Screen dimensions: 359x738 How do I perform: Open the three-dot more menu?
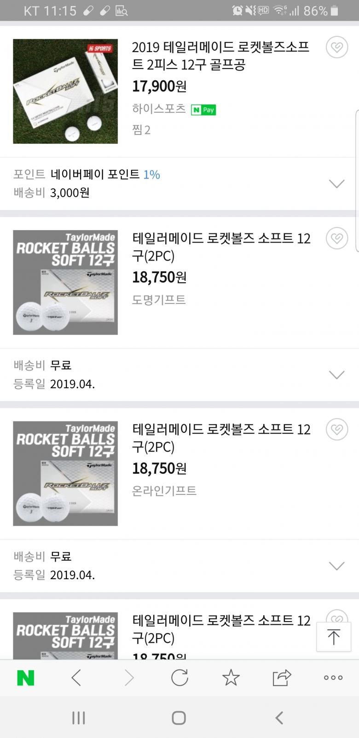333,678
